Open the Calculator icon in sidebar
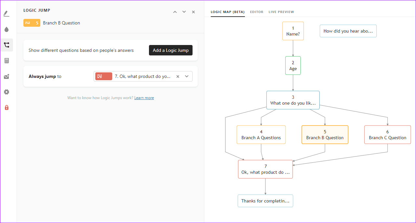Viewport: 416px width, 223px height. [7, 61]
